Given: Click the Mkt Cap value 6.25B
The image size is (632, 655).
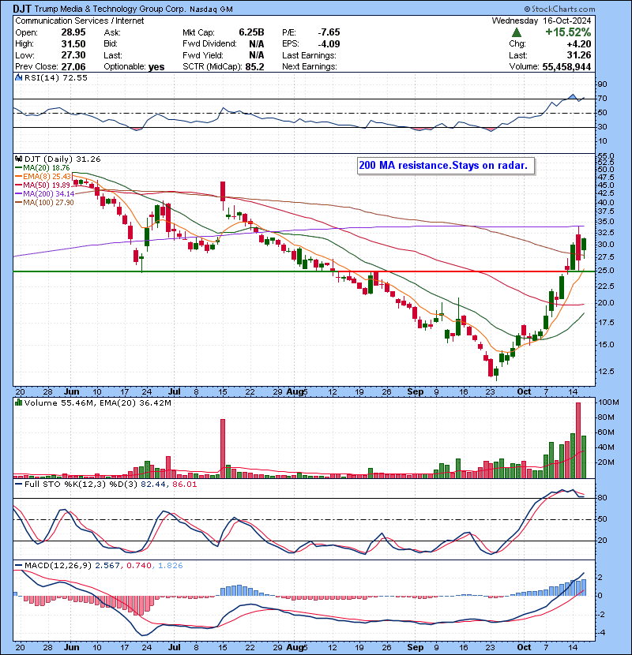Looking at the screenshot, I should click(251, 32).
